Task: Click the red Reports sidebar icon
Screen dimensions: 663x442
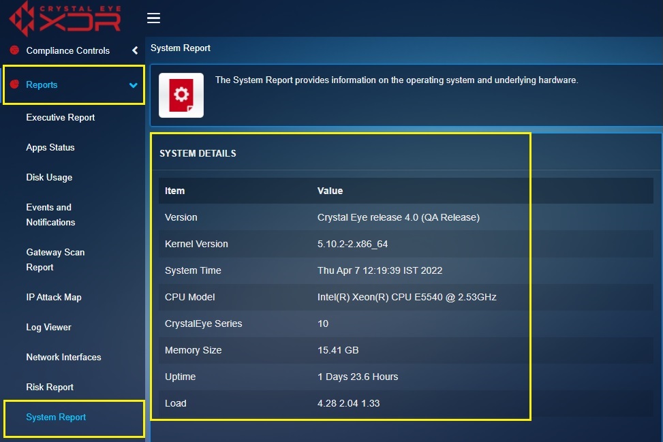Action: (14, 84)
